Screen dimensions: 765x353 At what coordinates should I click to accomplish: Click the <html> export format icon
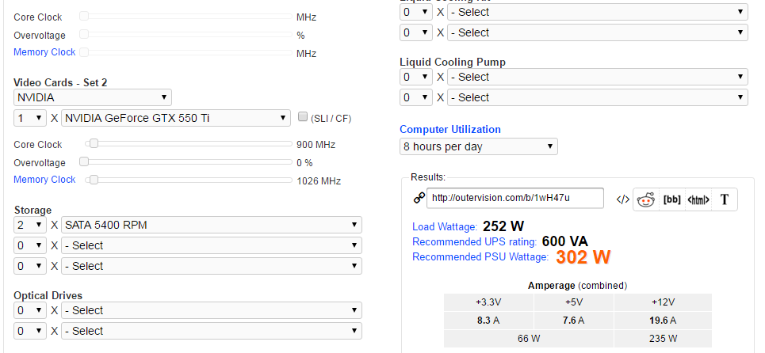click(698, 199)
